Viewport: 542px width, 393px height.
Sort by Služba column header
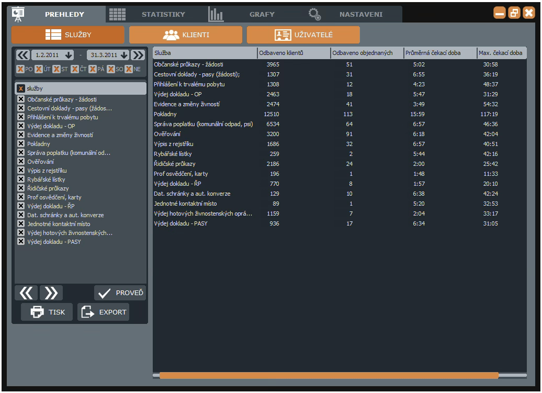point(205,53)
